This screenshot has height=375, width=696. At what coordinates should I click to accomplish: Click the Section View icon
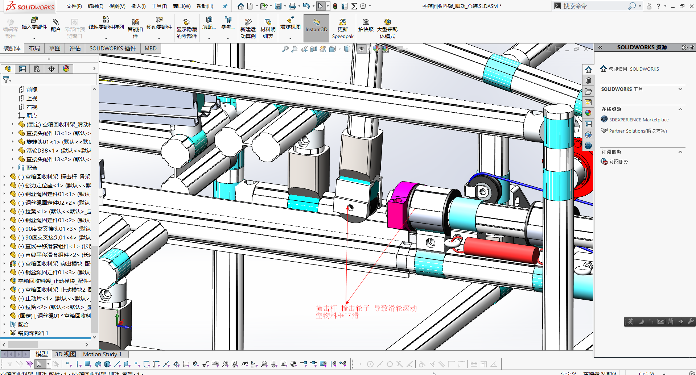point(314,49)
